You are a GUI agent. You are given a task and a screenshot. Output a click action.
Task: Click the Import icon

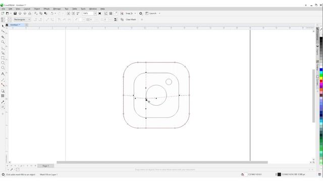click(x=68, y=14)
